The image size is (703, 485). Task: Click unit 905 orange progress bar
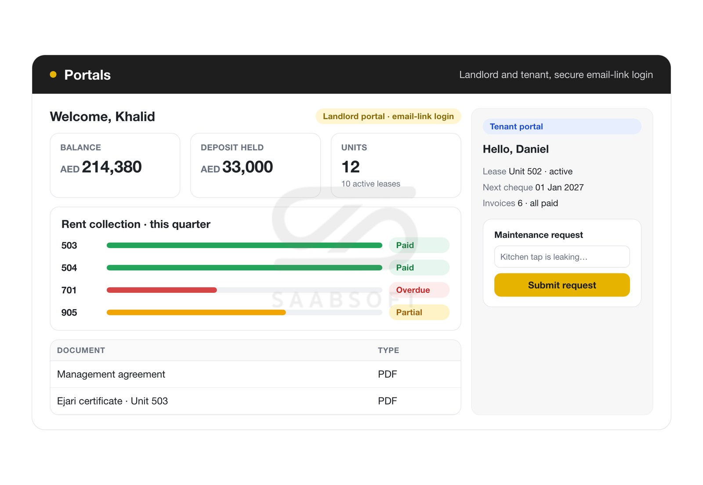pos(196,313)
